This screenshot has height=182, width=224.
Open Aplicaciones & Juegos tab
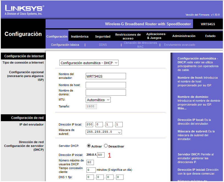click(x=156, y=36)
